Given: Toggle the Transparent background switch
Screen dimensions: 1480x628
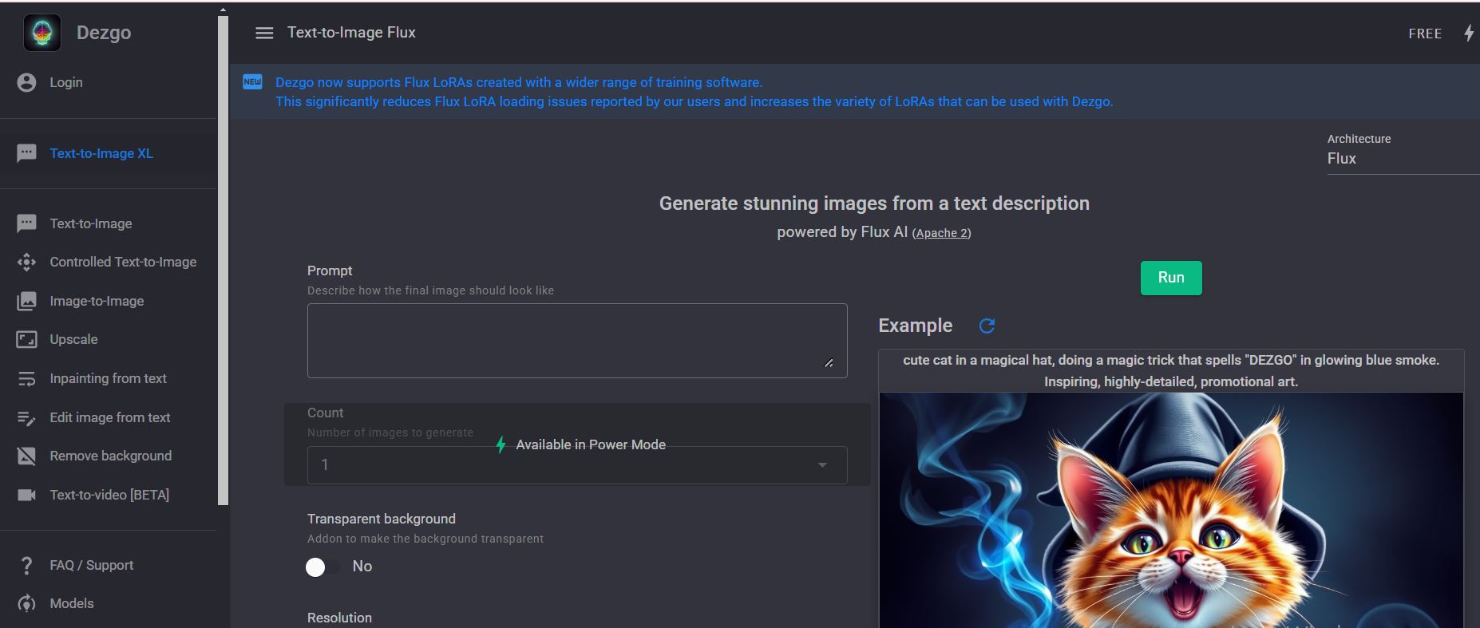Looking at the screenshot, I should [x=323, y=567].
